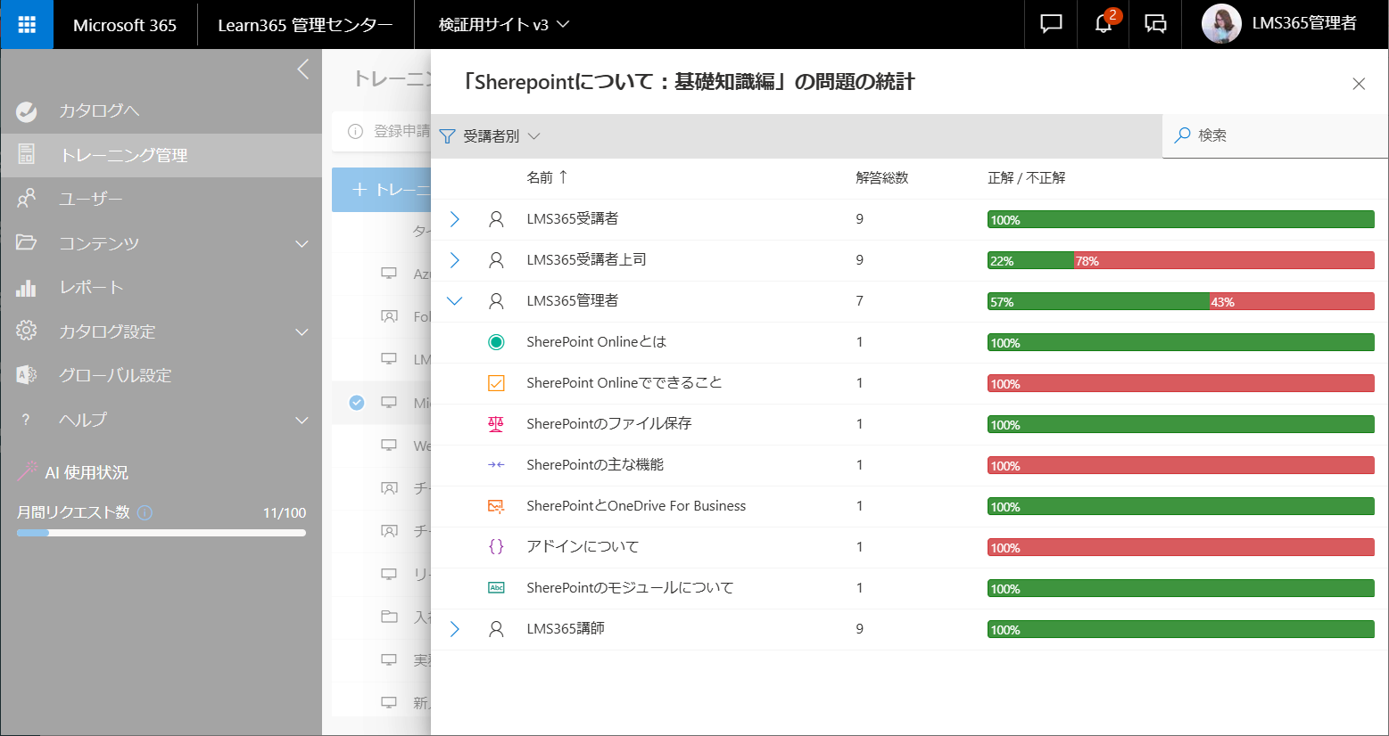1389x736 pixels.
Task: Click the 解答総数 column header
Action: pos(881,177)
